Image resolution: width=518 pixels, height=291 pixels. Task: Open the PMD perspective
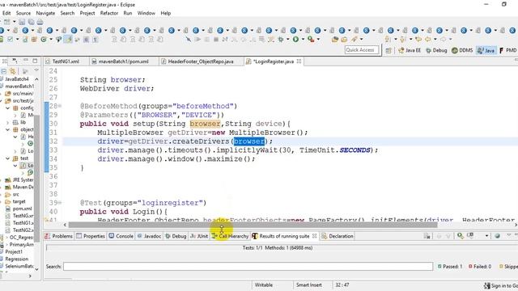click(x=508, y=50)
